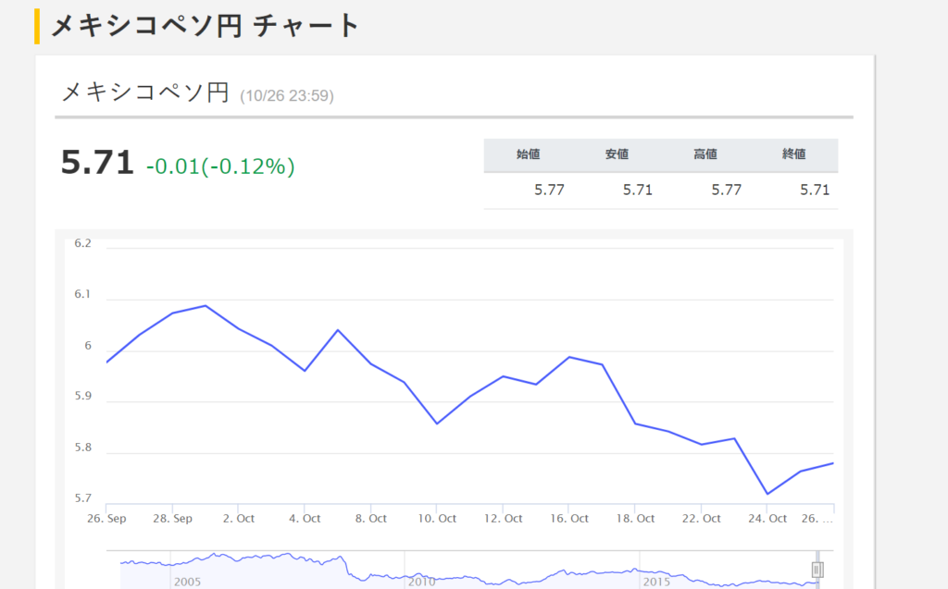Viewport: 948px width, 589px height.
Task: Click the 6.1 y-axis label
Action: coord(82,294)
